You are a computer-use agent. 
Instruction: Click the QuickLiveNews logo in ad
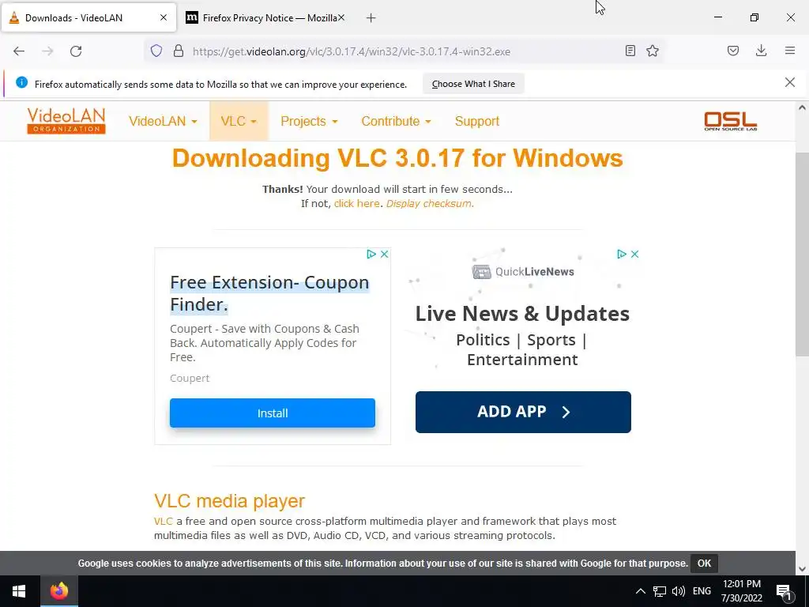523,272
